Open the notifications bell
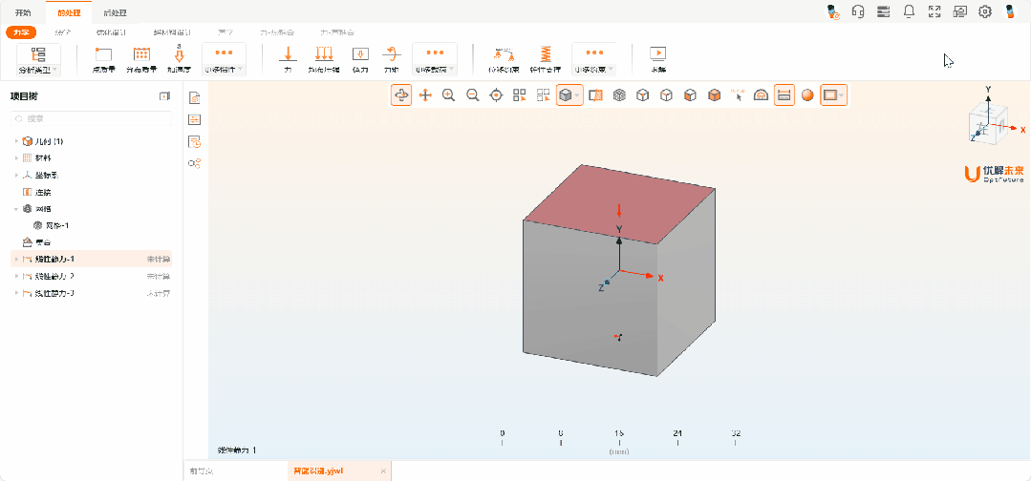This screenshot has width=1031, height=481. 909,11
